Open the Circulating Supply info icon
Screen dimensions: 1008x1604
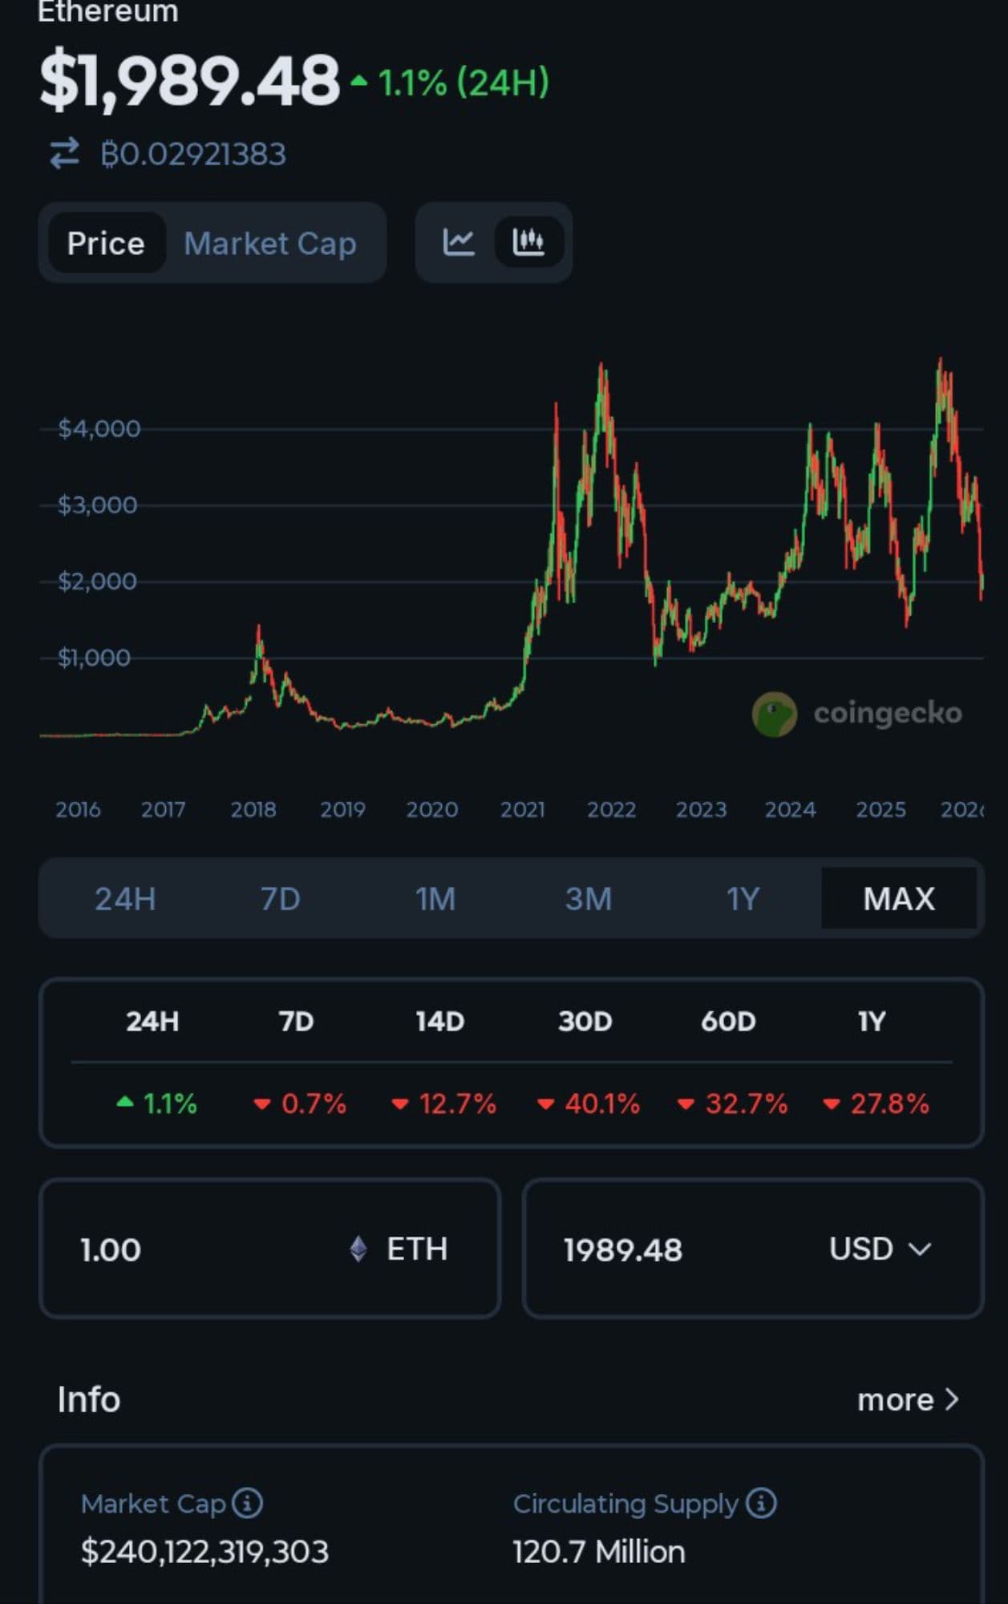761,1503
